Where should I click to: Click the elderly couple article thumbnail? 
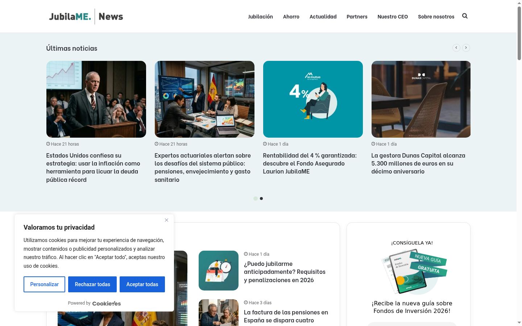[219, 313]
